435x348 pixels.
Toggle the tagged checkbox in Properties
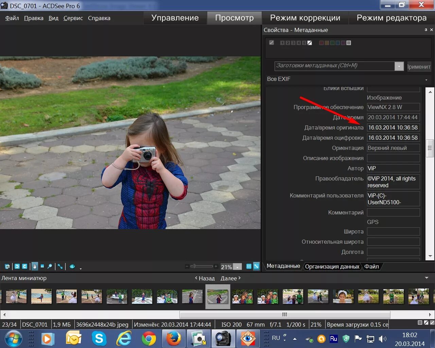(x=272, y=43)
